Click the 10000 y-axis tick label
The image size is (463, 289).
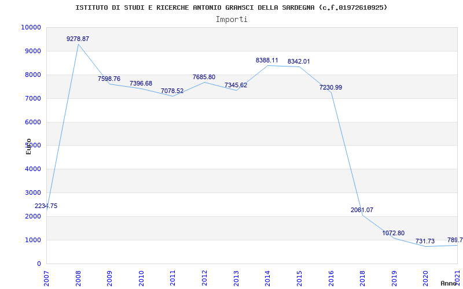coord(31,27)
